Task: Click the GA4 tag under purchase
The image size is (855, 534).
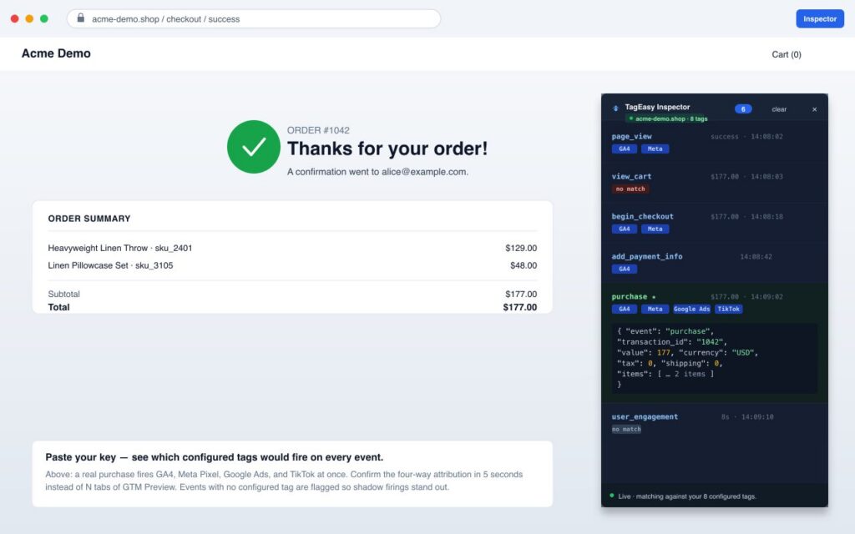Action: coord(625,309)
